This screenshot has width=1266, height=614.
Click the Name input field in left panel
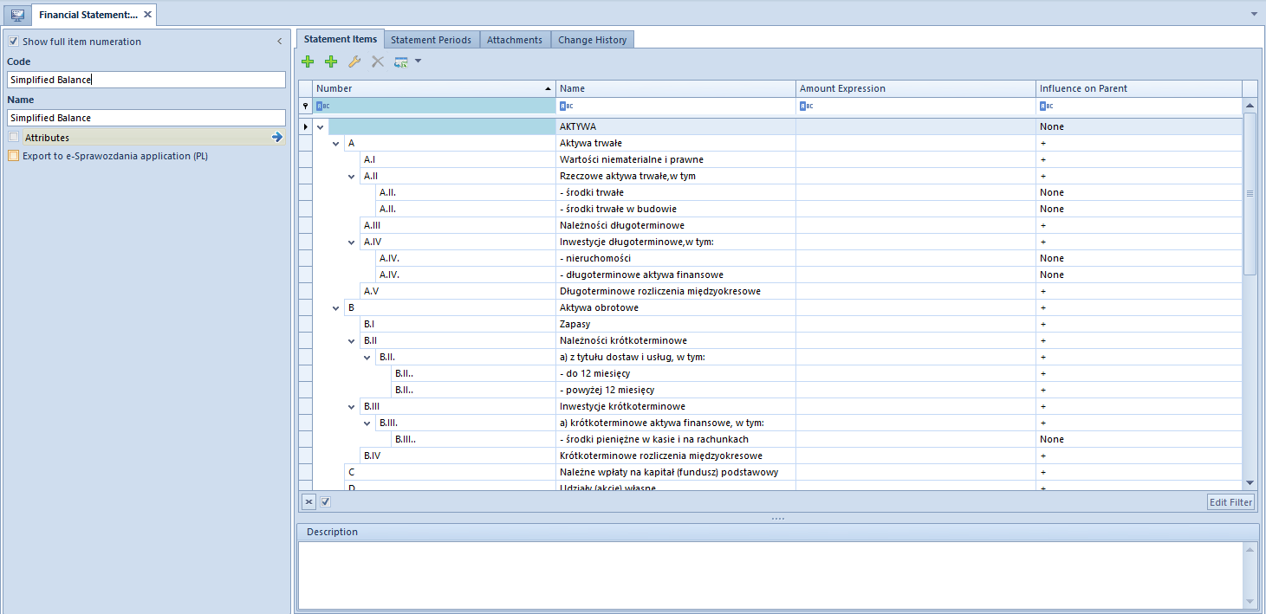point(146,118)
